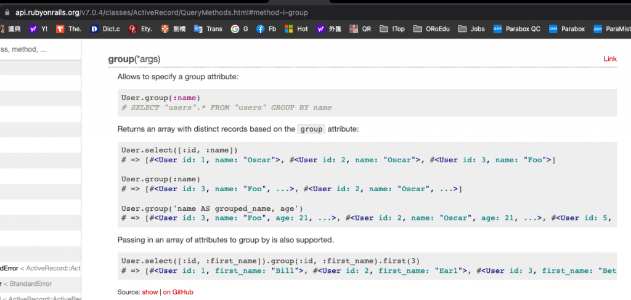Image resolution: width=631 pixels, height=300 pixels.
Task: Open the 外匯 Yahoo bookmark
Action: (329, 29)
